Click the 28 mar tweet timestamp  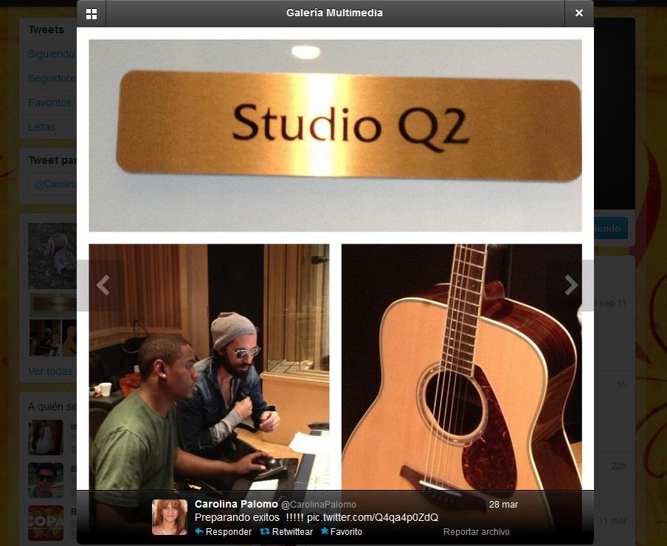503,505
